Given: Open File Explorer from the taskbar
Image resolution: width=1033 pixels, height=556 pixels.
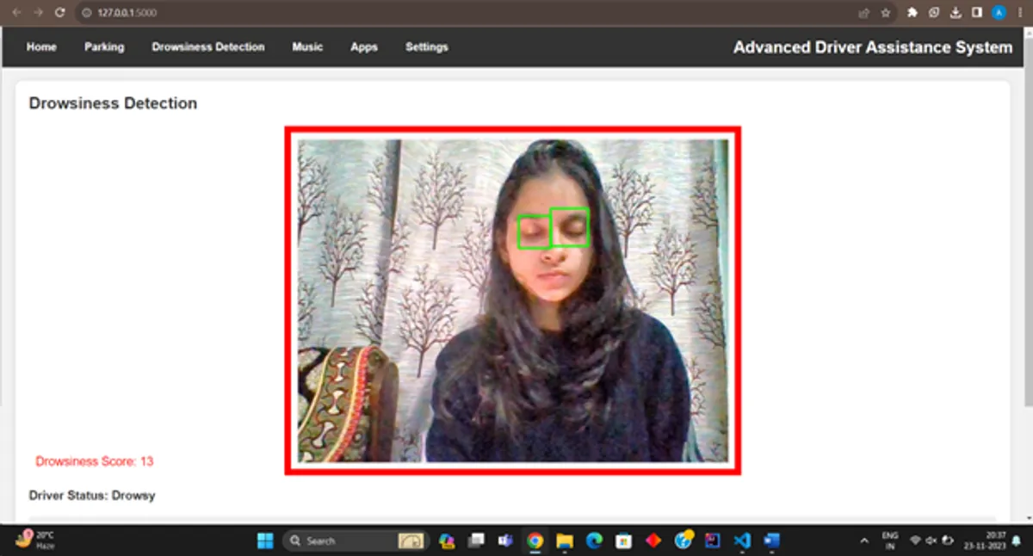Looking at the screenshot, I should 565,541.
